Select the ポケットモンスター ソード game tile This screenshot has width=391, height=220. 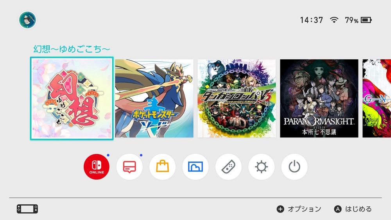[x=154, y=98]
